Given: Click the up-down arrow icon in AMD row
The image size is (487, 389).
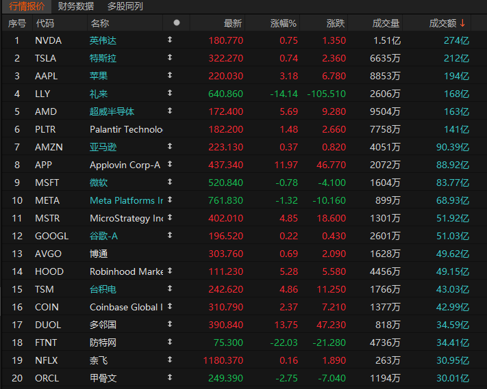Looking at the screenshot, I should [170, 111].
